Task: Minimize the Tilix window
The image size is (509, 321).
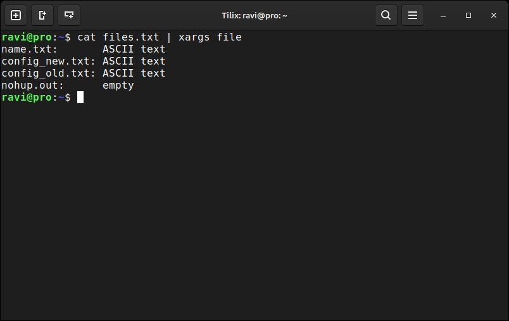Action: pos(443,16)
